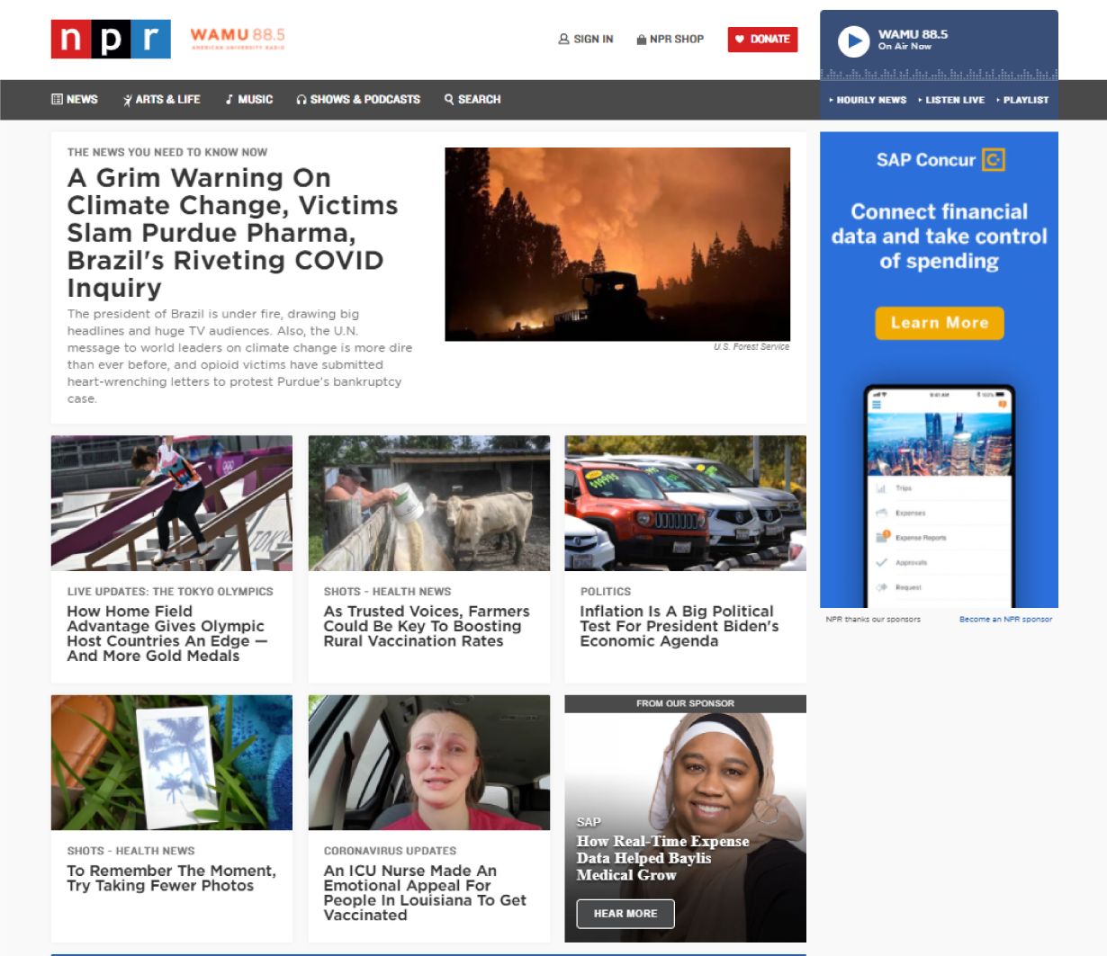1107x956 pixels.
Task: Click the SAP Concur logo icon
Action: pos(993,160)
